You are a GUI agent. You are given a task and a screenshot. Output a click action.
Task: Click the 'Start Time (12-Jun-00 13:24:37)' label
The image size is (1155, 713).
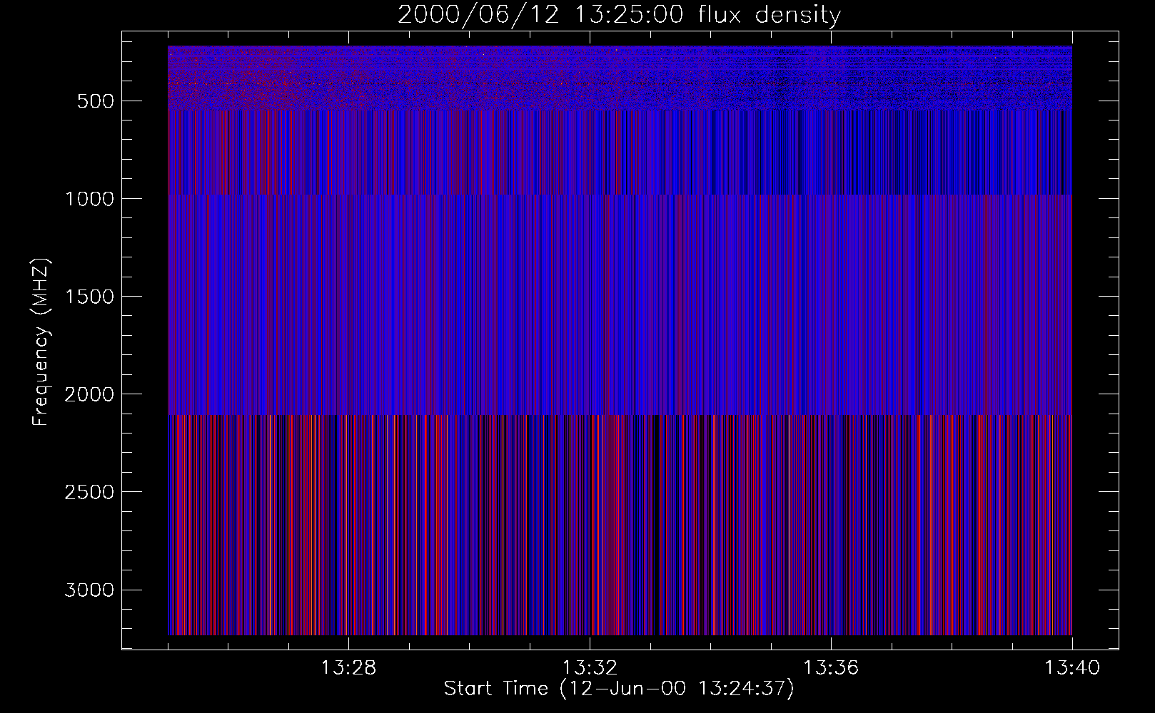(619, 689)
